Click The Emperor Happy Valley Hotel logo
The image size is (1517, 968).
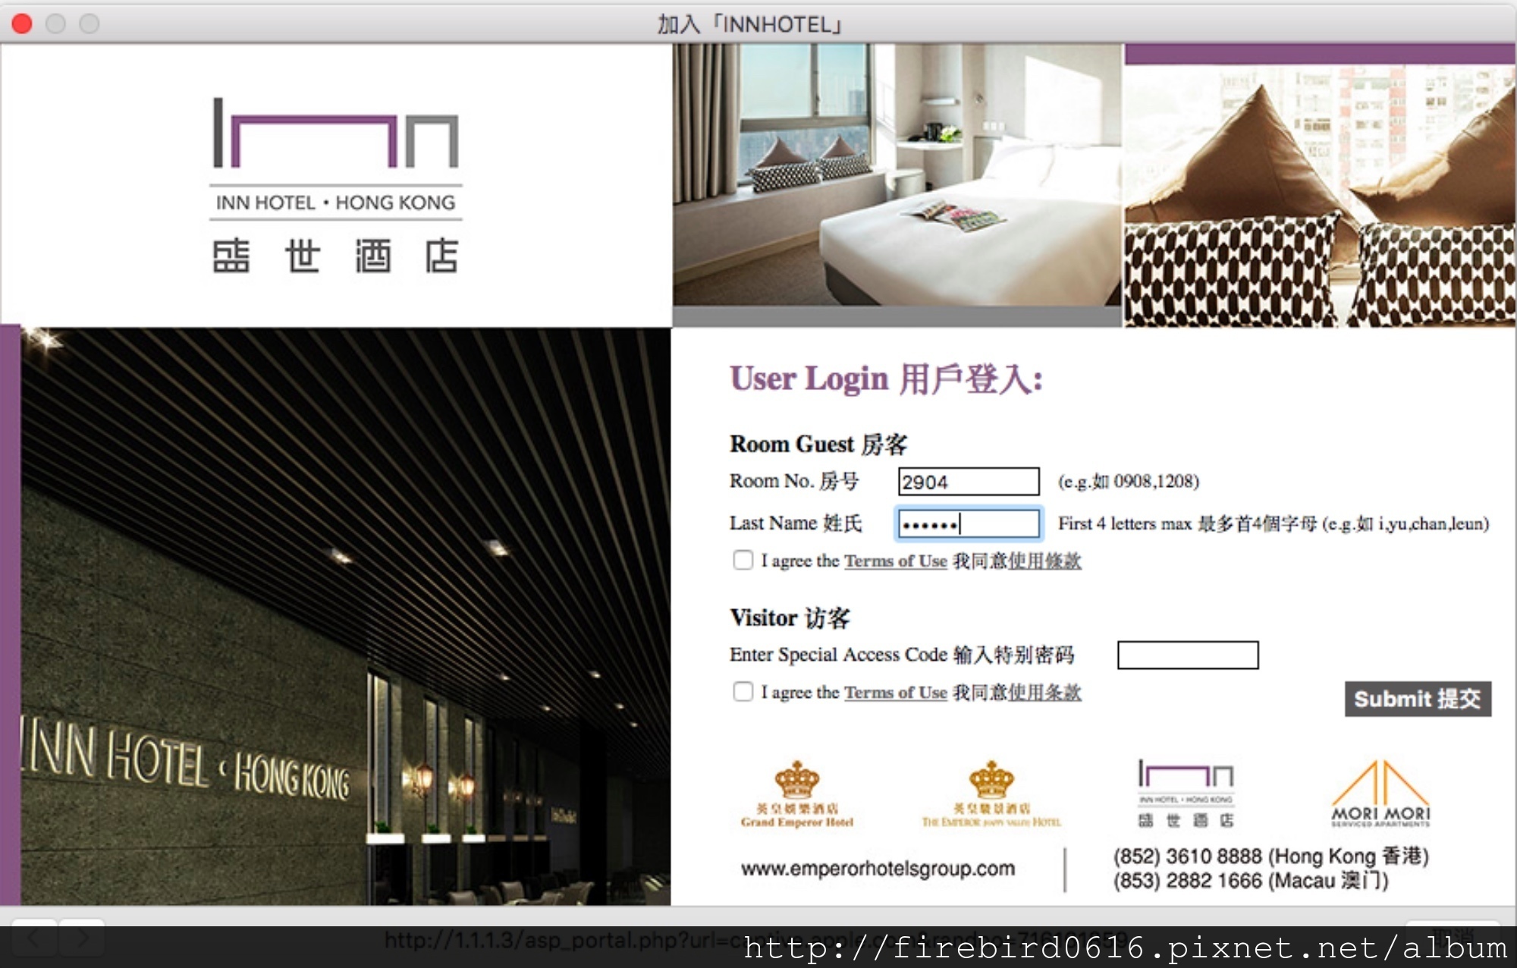(x=991, y=794)
